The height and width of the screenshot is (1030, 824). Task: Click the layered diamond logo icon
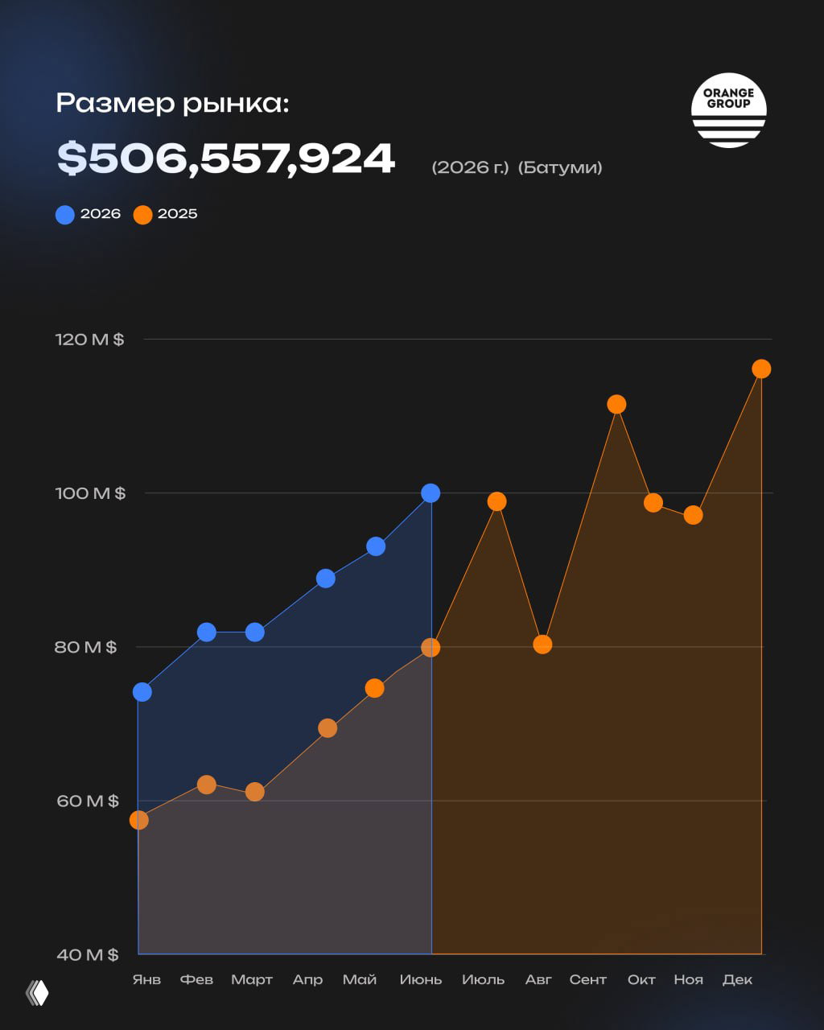tap(37, 993)
